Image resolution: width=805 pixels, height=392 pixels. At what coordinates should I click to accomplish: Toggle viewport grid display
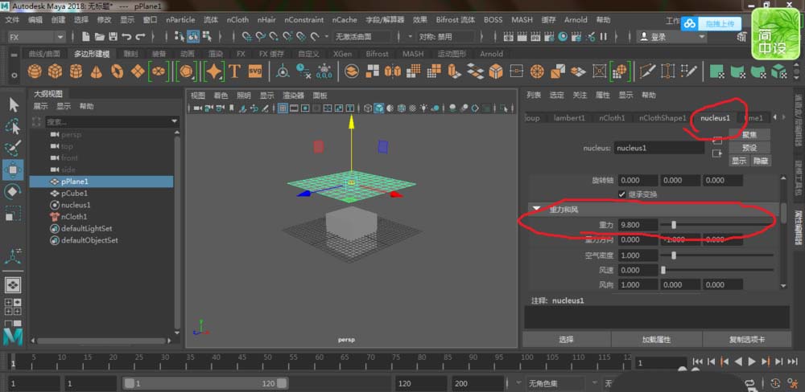pos(283,108)
